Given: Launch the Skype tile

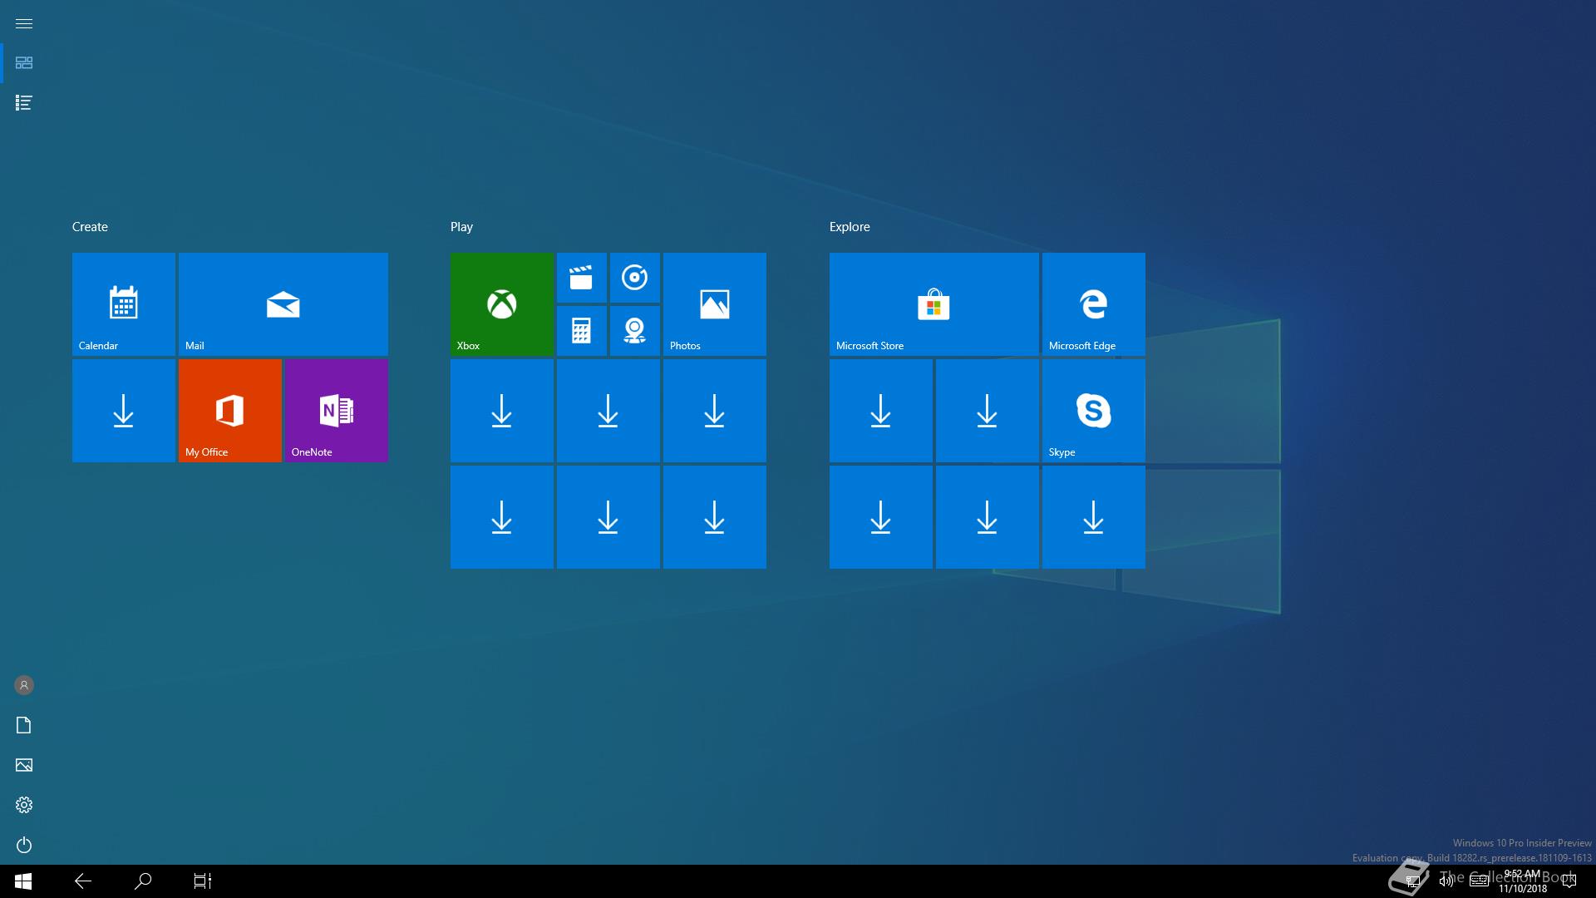Looking at the screenshot, I should [1094, 411].
